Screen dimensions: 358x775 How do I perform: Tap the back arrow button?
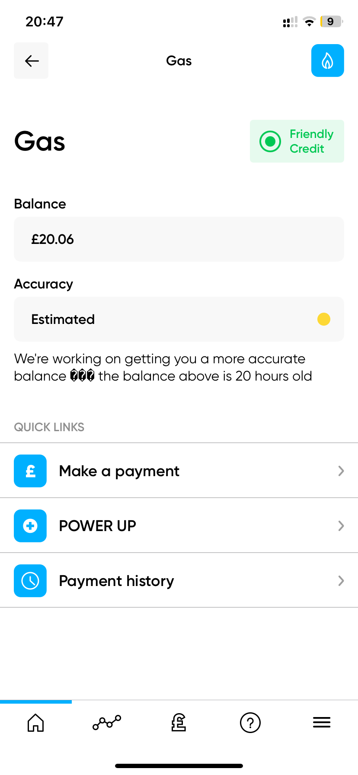pyautogui.click(x=31, y=61)
